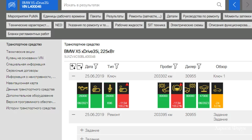252x140 pixels.
Task: Open Указания по ремонту и те... tab
Action: 88,25
